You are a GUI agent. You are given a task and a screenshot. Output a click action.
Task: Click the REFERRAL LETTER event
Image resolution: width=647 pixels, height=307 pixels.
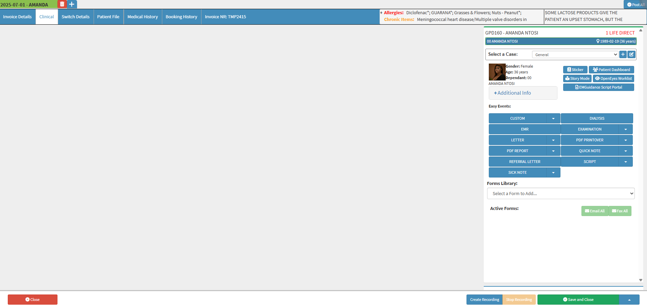[525, 162]
